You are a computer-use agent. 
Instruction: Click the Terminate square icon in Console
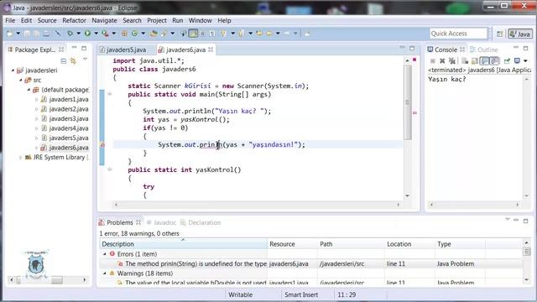(x=433, y=61)
